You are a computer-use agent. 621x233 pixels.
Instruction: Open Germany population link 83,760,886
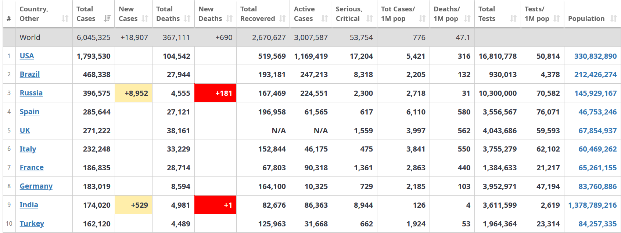pyautogui.click(x=597, y=186)
